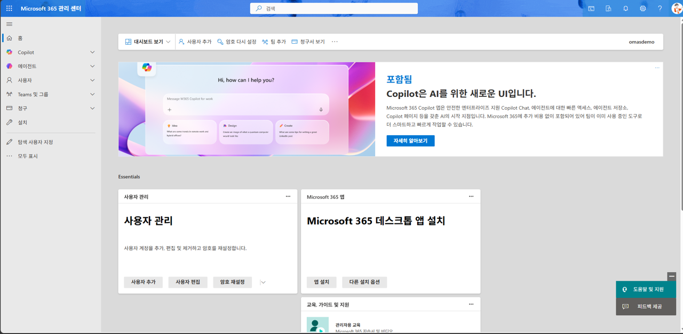The width and height of the screenshot is (683, 334).
Task: Expand the 사용자 sidebar chevron
Action: (x=92, y=80)
